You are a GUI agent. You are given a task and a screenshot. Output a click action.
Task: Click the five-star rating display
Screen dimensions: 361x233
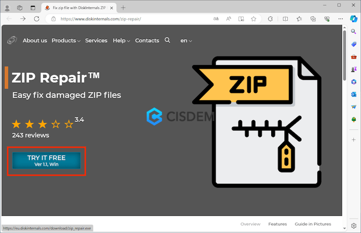42,124
